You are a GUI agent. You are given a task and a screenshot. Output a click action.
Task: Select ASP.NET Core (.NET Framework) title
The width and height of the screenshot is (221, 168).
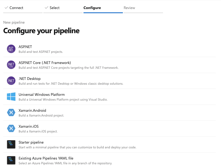click(45, 63)
